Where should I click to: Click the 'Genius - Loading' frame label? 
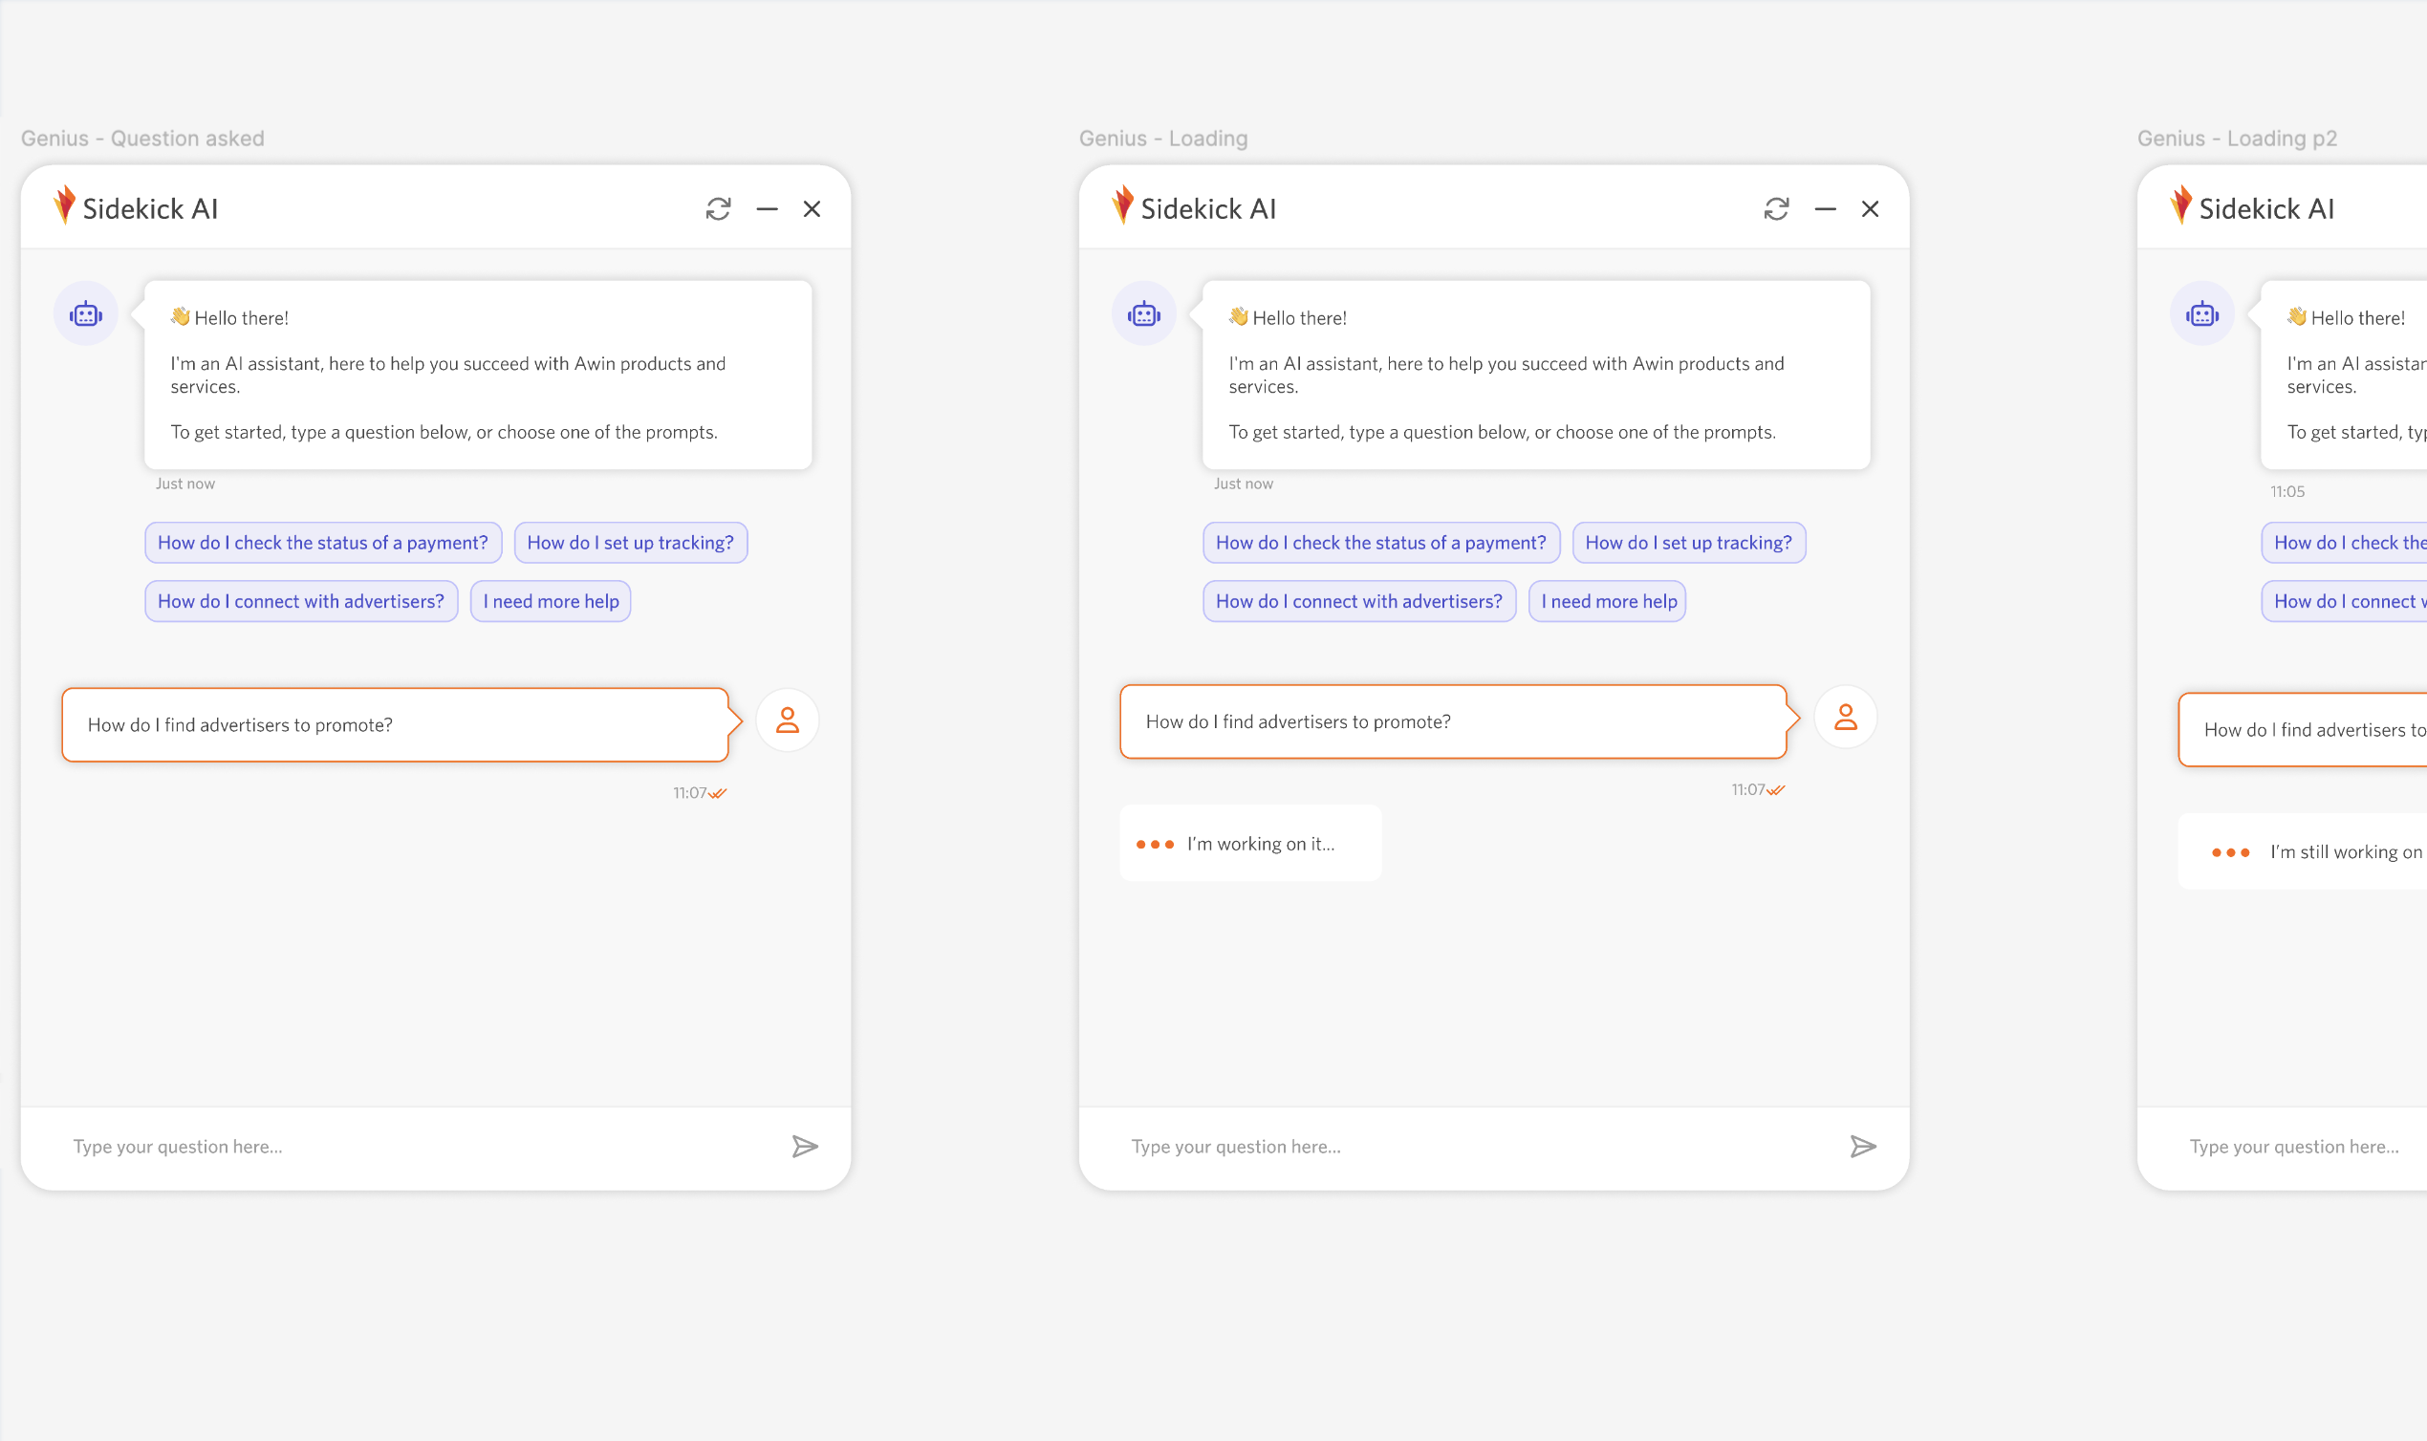[x=1162, y=139]
